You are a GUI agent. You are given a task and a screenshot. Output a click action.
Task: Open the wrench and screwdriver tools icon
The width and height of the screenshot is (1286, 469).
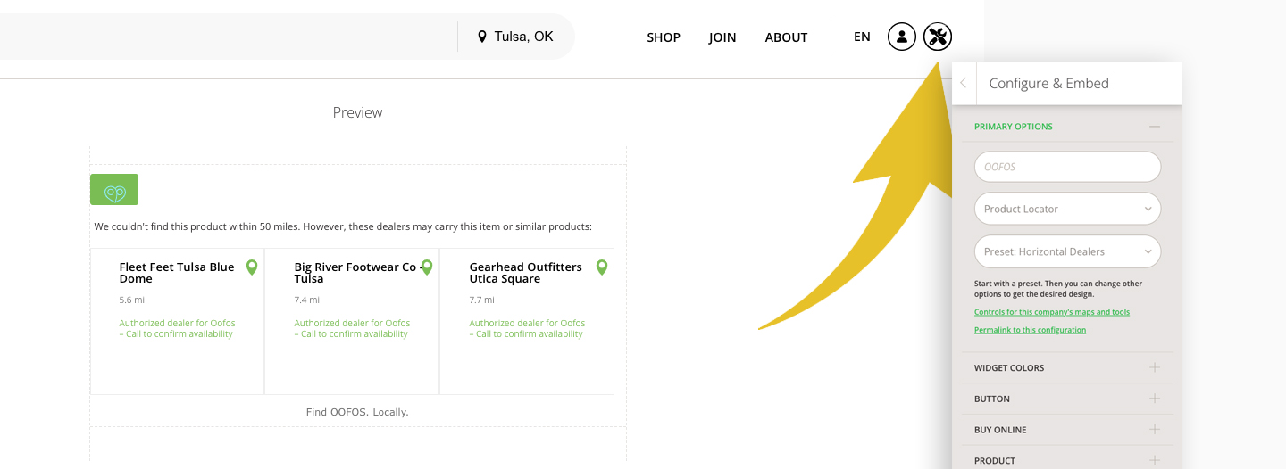click(x=938, y=37)
